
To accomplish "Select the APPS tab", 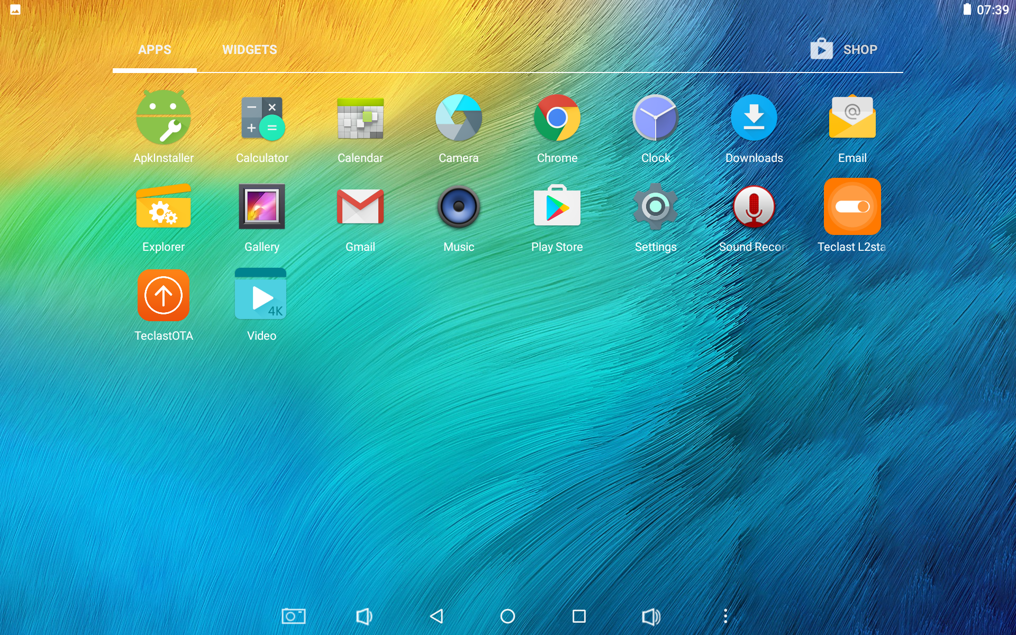I will coord(155,50).
